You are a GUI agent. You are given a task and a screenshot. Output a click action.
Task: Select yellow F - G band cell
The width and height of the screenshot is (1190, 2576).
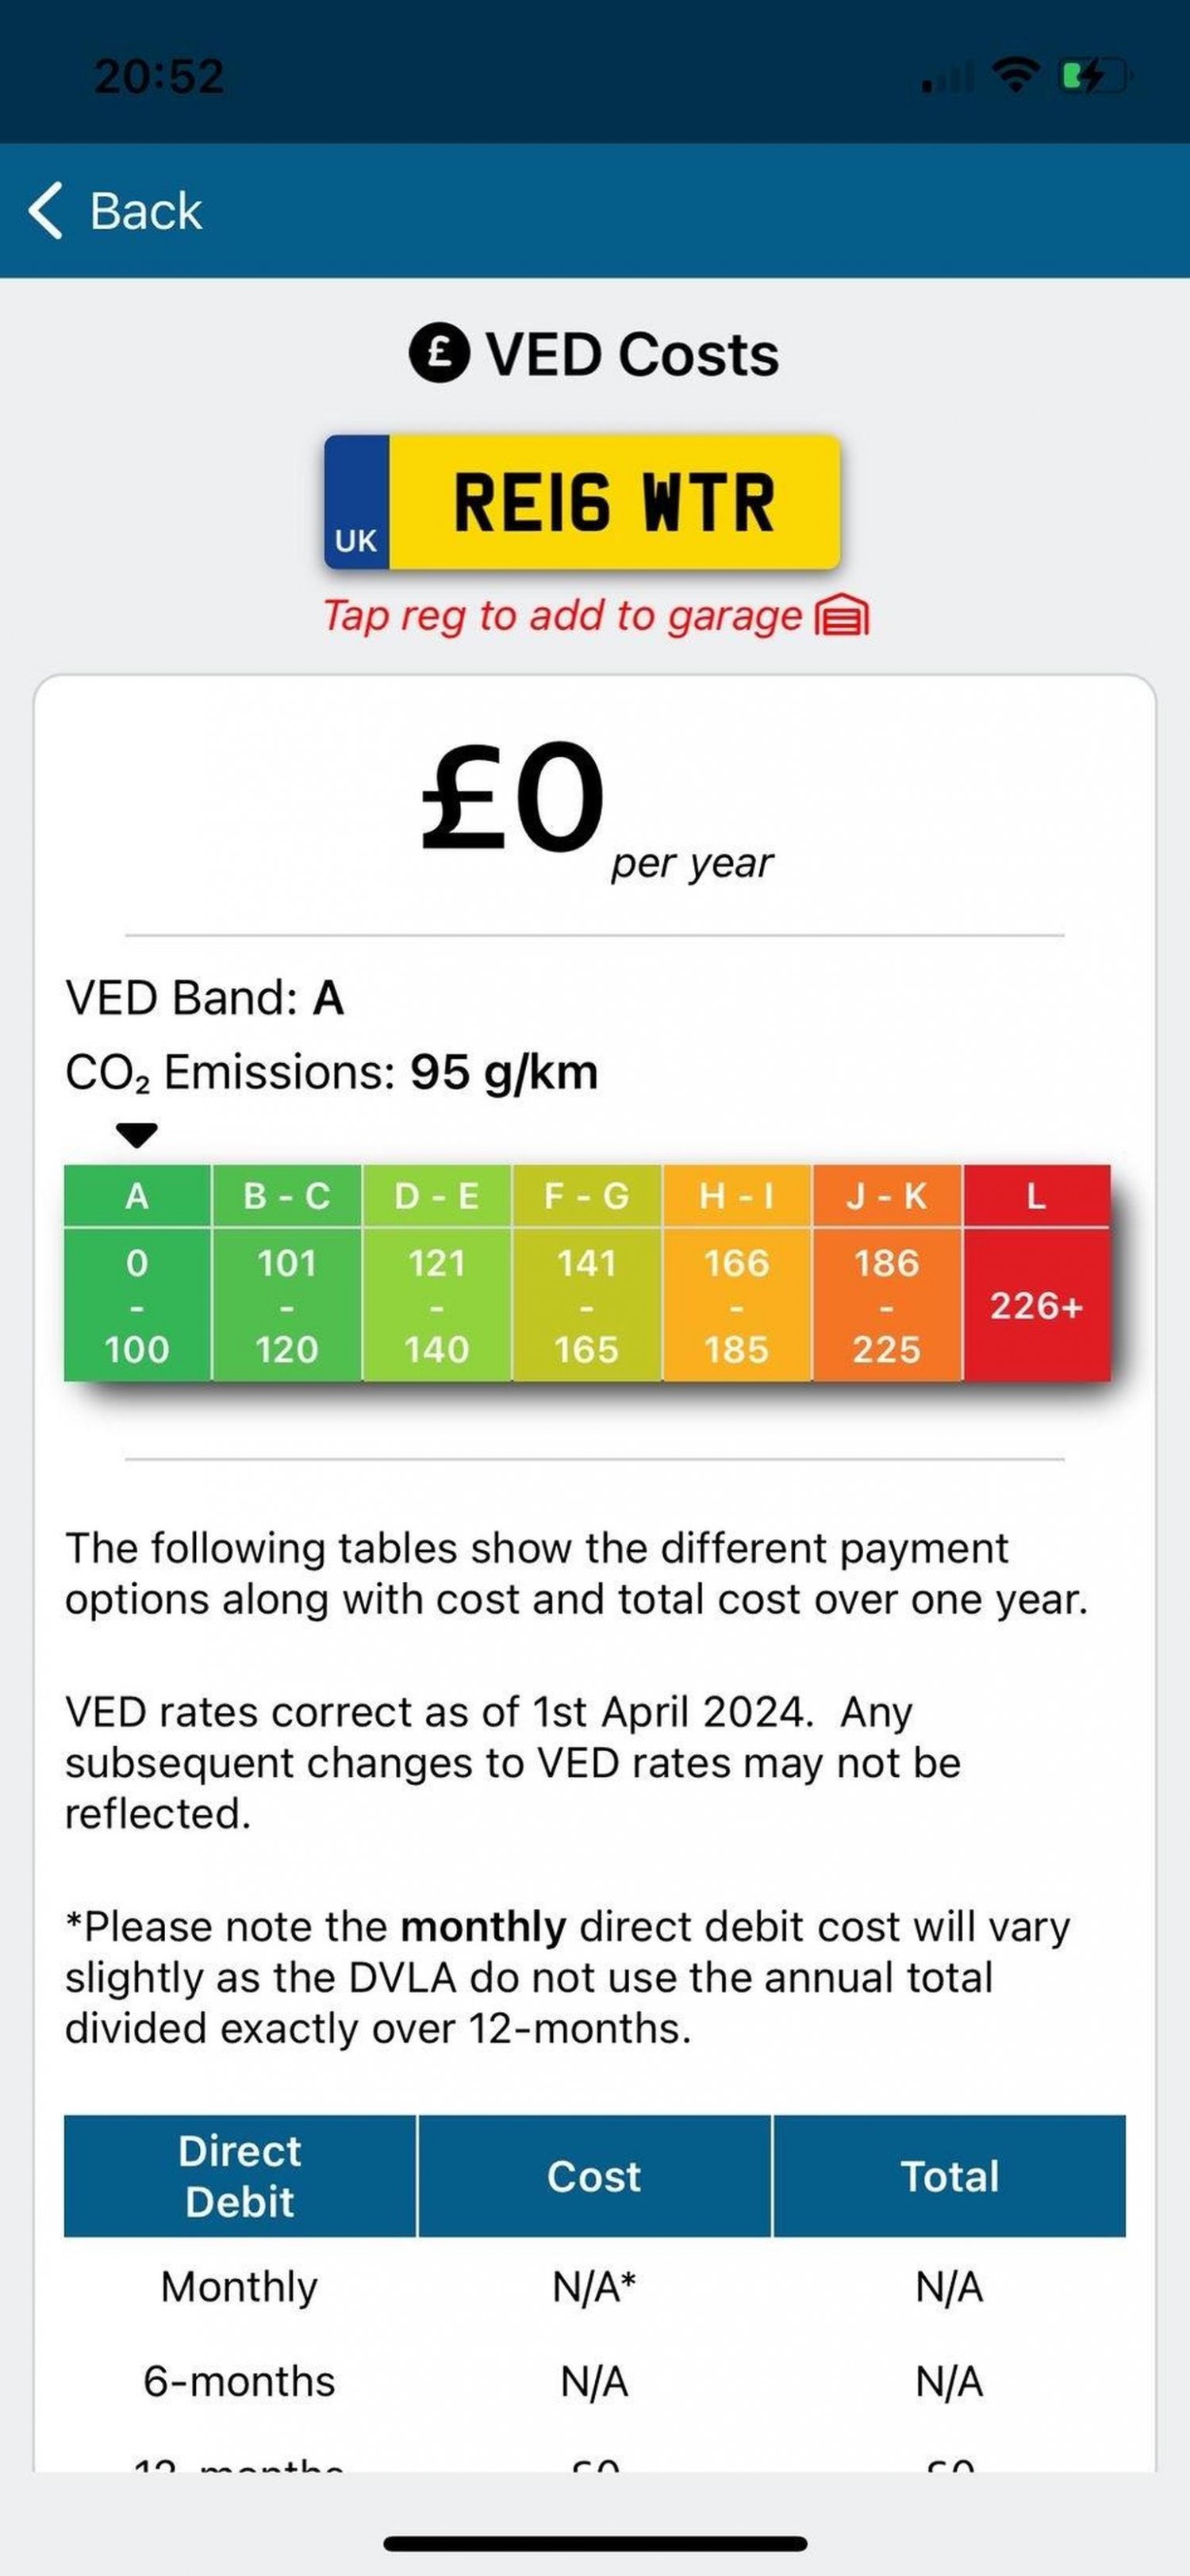[587, 1272]
